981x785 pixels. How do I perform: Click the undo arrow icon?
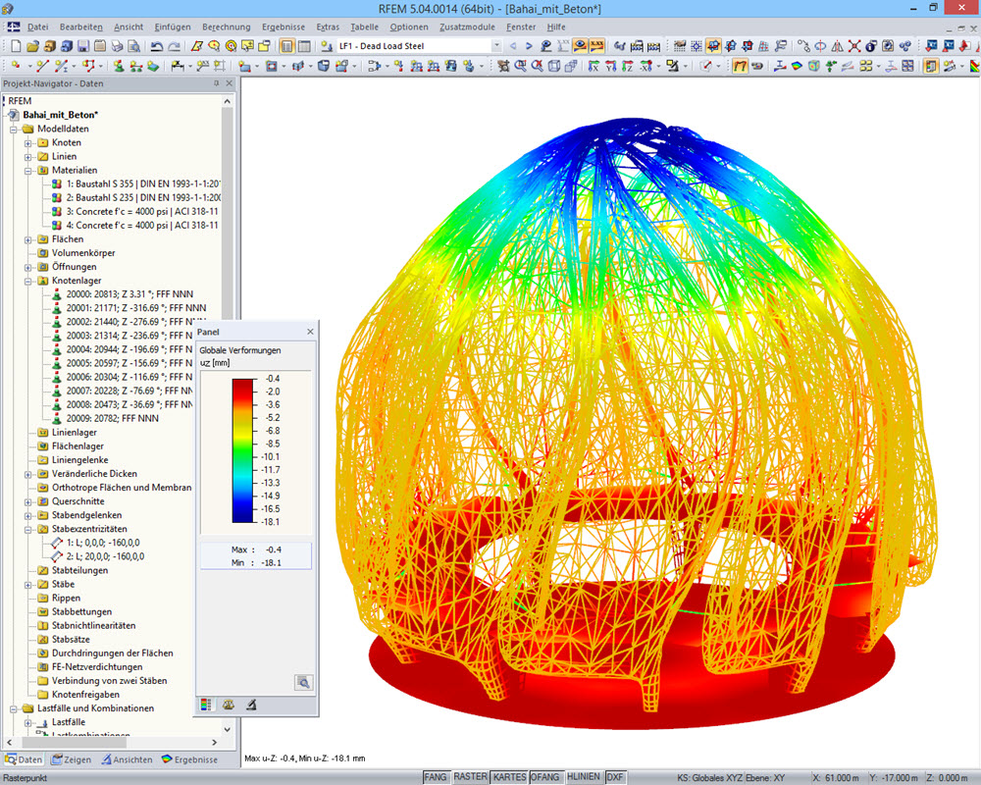[x=157, y=46]
